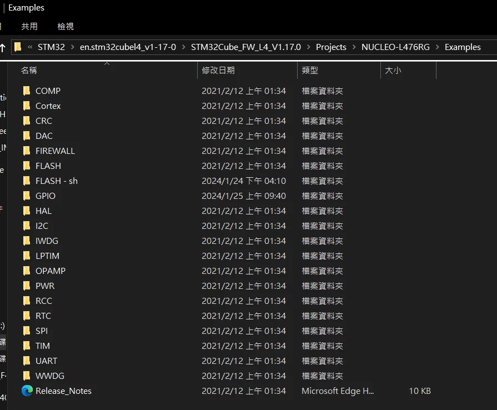Click the PWR folder icon
Screen dimensions: 497x410
click(27, 286)
